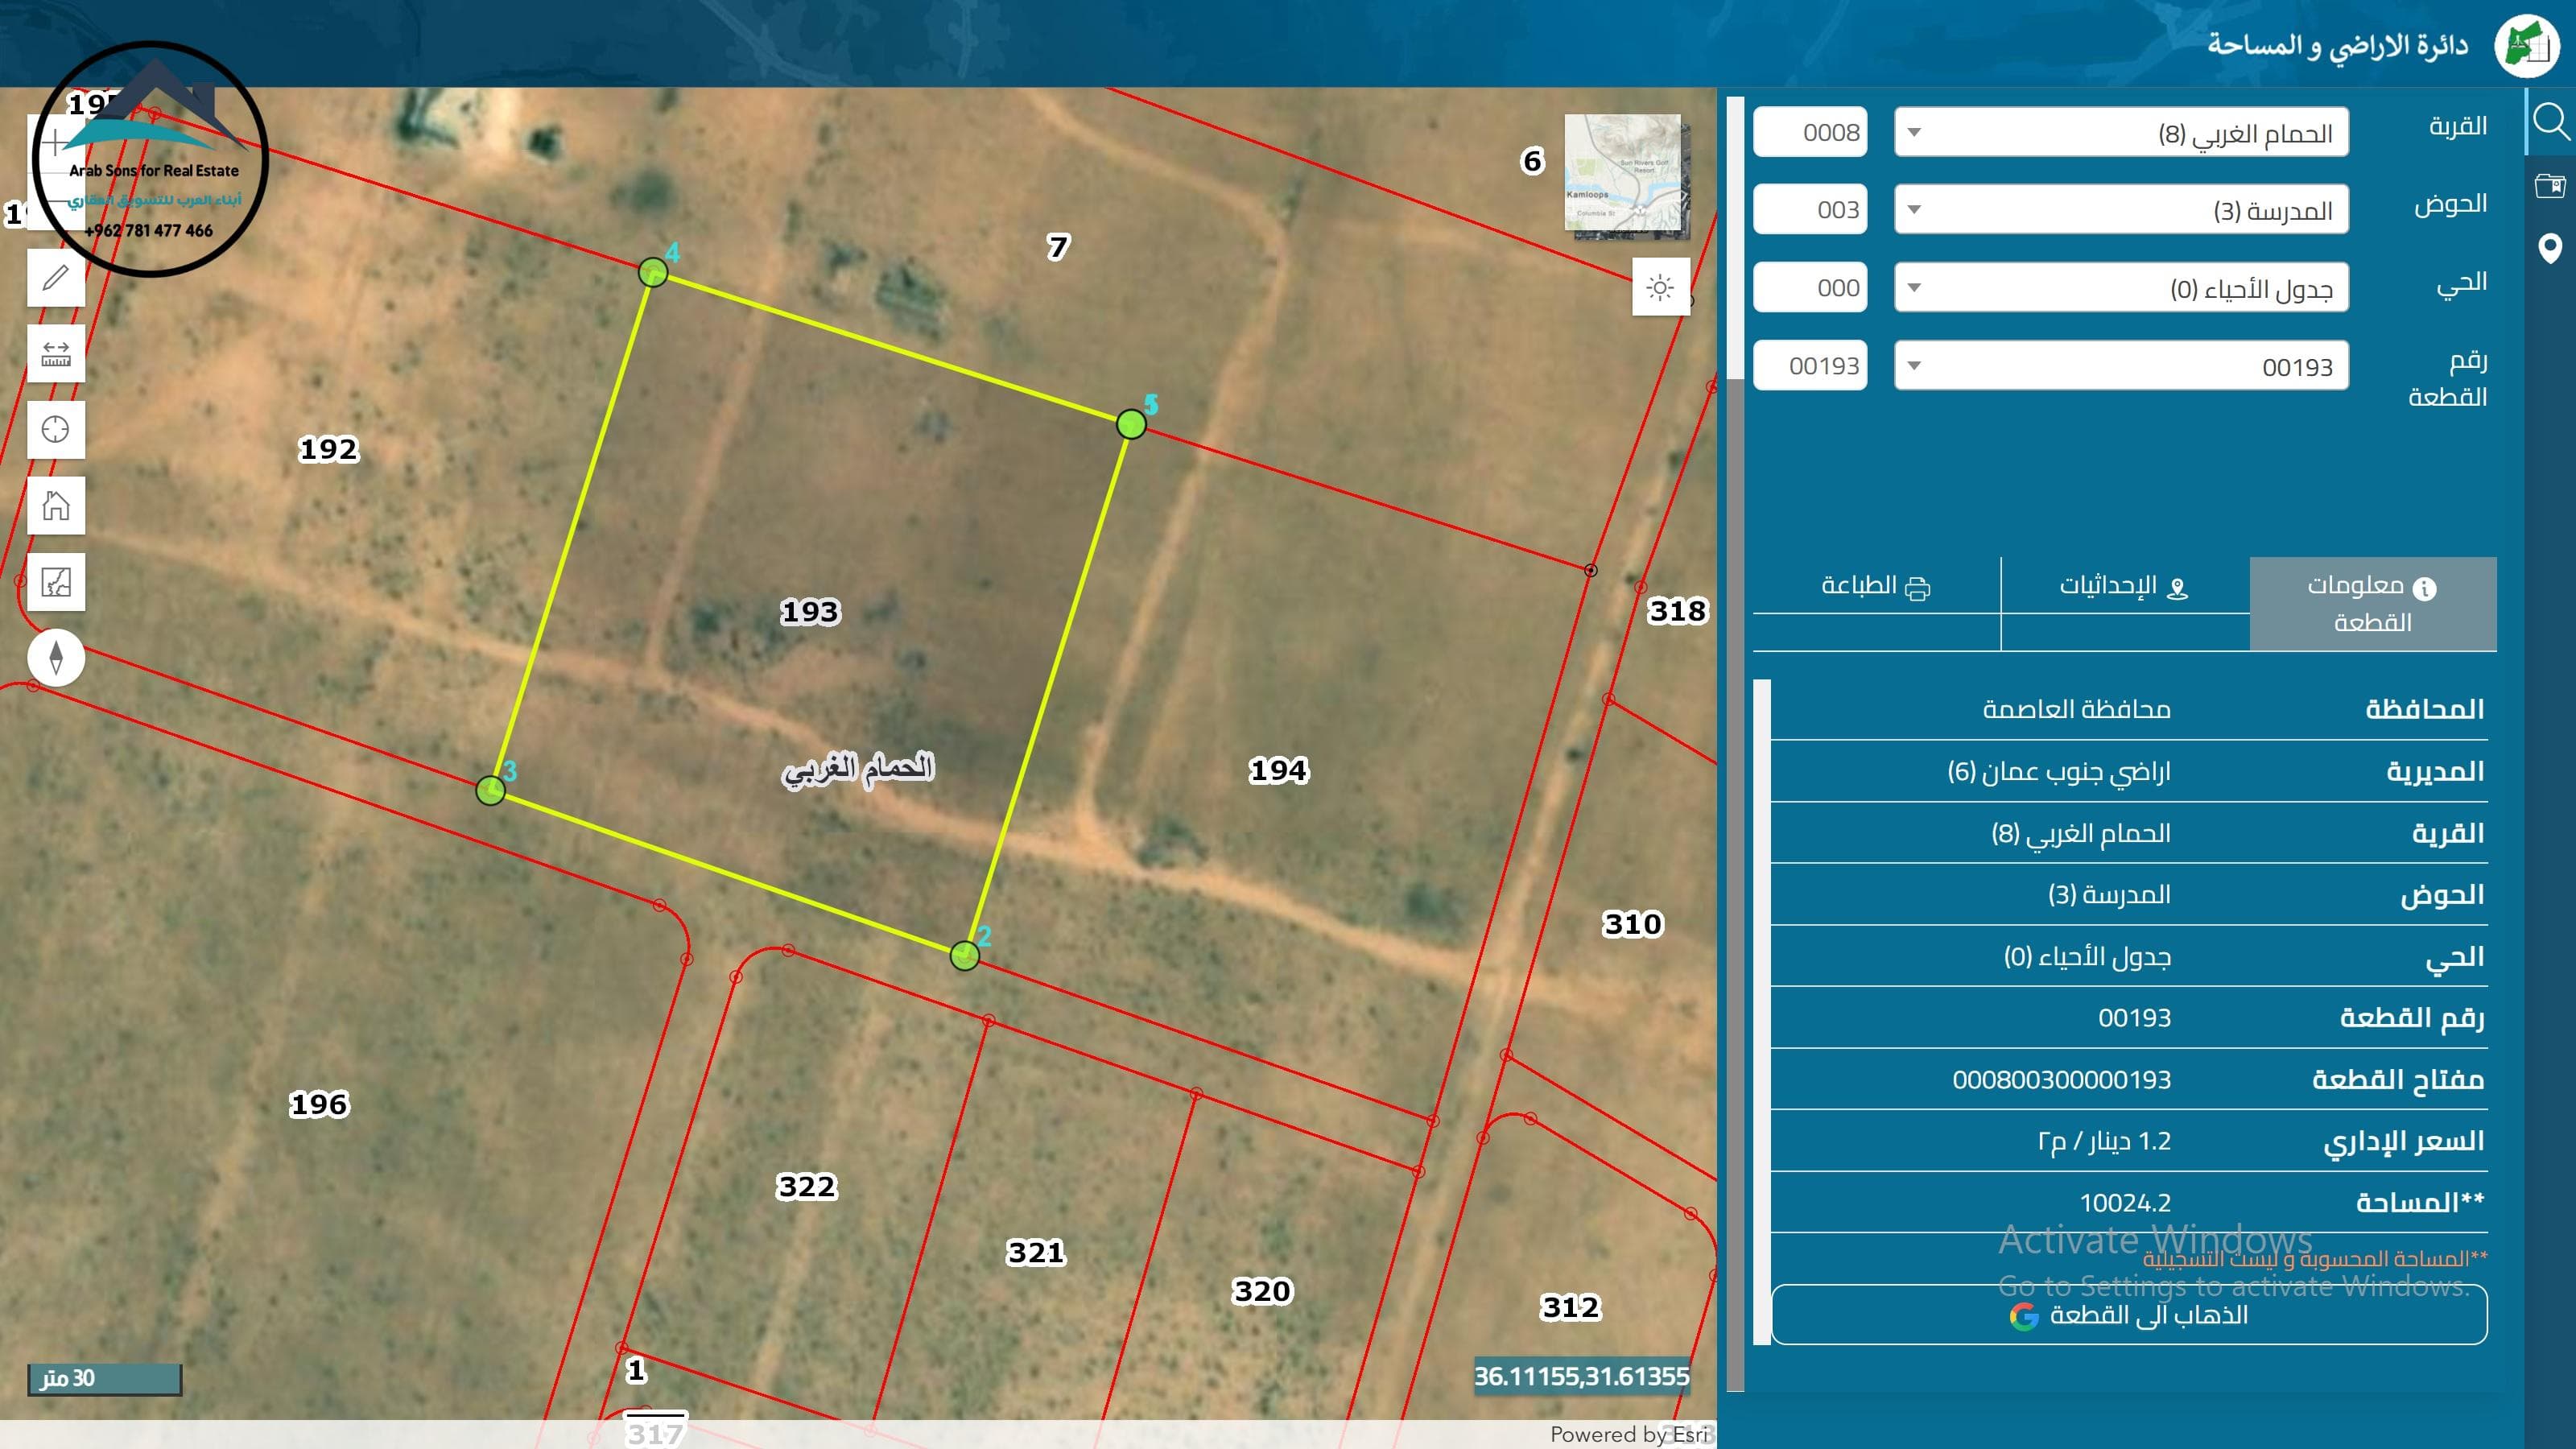2576x1449 pixels.
Task: Click the location pin sidebar icon
Action: 2550,247
